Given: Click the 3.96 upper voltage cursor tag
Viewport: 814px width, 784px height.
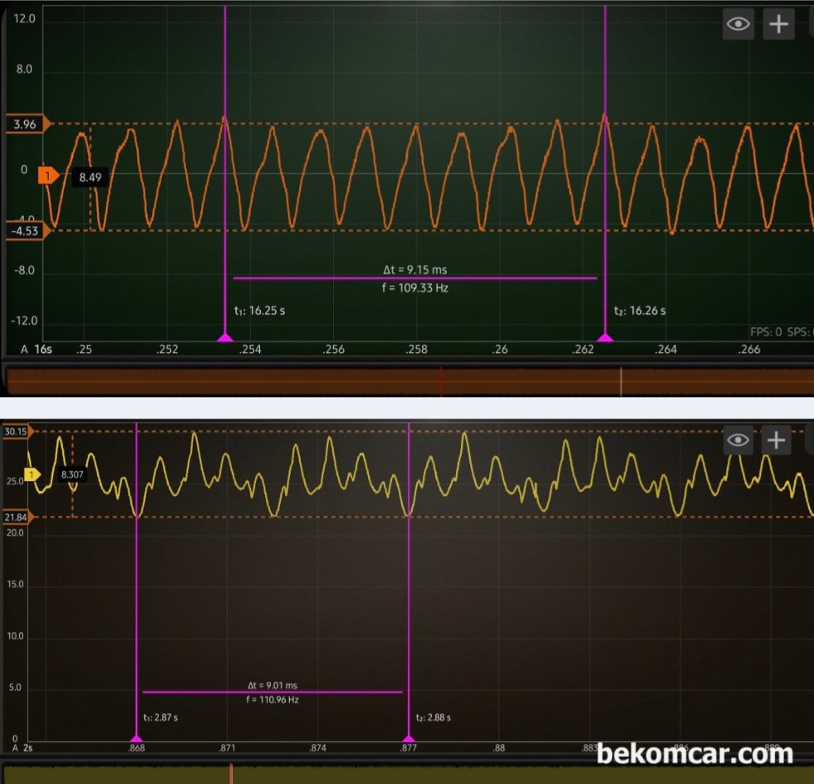Looking at the screenshot, I should (27, 125).
